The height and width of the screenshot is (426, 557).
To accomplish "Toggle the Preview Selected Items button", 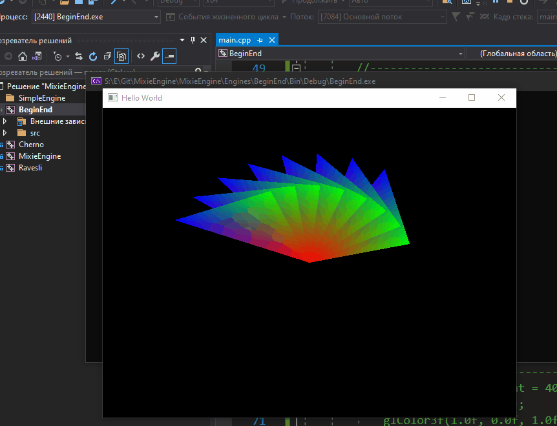I will (169, 56).
